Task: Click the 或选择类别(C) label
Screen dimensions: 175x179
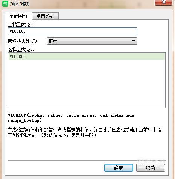Action: click(x=23, y=41)
